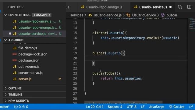Click the errors and warnings status indicator
The height and width of the screenshot is (110, 195).
21,107
